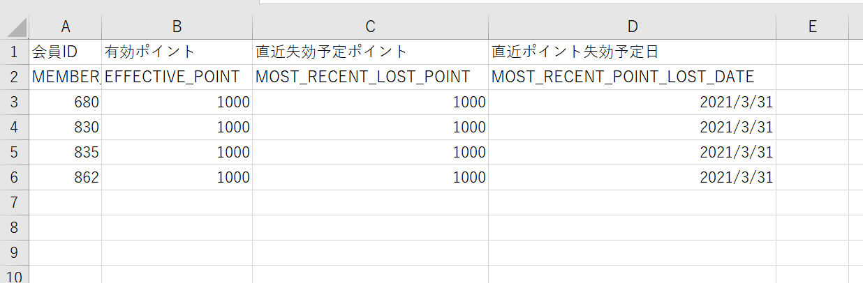This screenshot has width=863, height=283.
Task: Select the 2021/3/31 date in row 4
Action: [x=632, y=127]
